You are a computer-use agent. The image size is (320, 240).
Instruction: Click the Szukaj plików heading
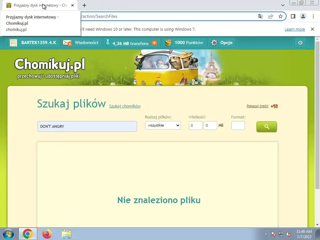[x=72, y=103]
